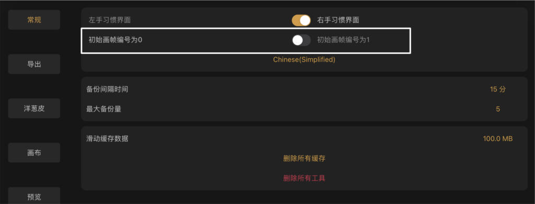Change the 15 分 backup interval value
Screen dimensions: 535x204
point(498,90)
